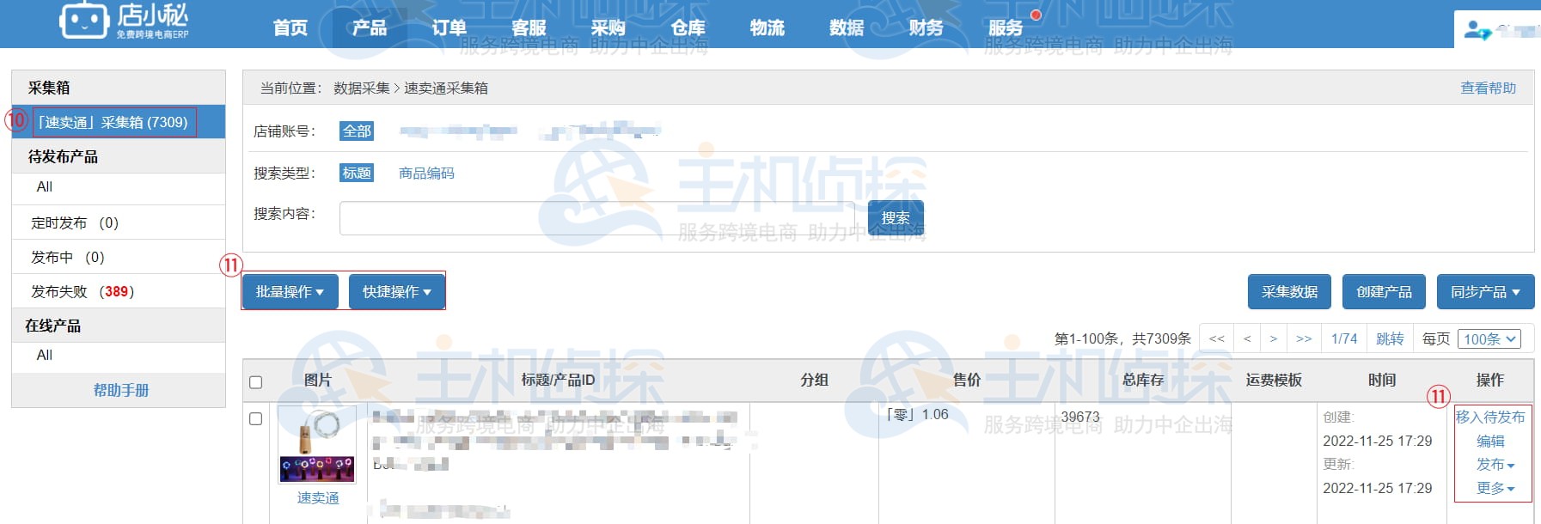The height and width of the screenshot is (524, 1541).
Task: Click the 跳转 link
Action: (x=1390, y=338)
